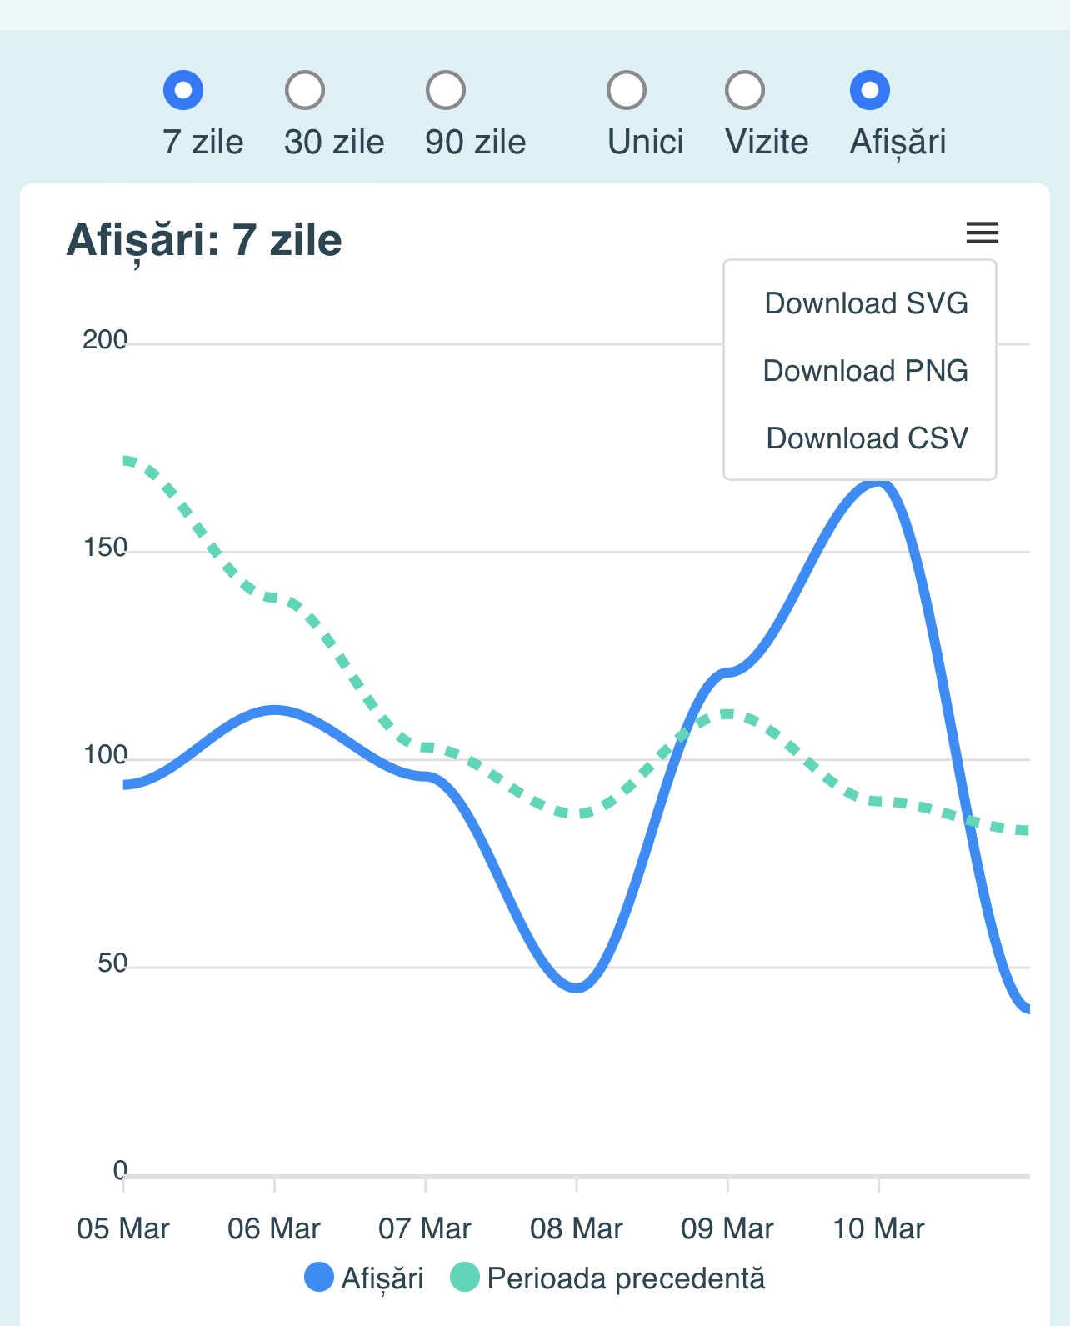
Task: Click the Afișări: 7 zile chart title
Action: (x=204, y=241)
